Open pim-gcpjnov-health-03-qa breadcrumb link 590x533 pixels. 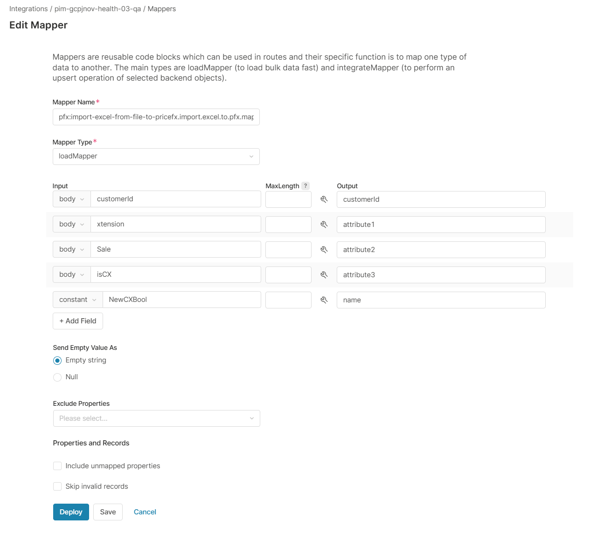pyautogui.click(x=97, y=9)
